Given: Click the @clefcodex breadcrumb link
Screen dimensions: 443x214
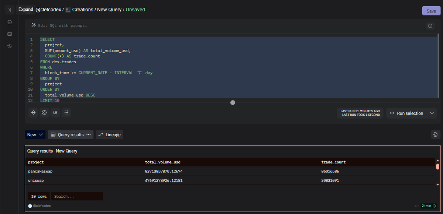Looking at the screenshot, I should coord(48,10).
